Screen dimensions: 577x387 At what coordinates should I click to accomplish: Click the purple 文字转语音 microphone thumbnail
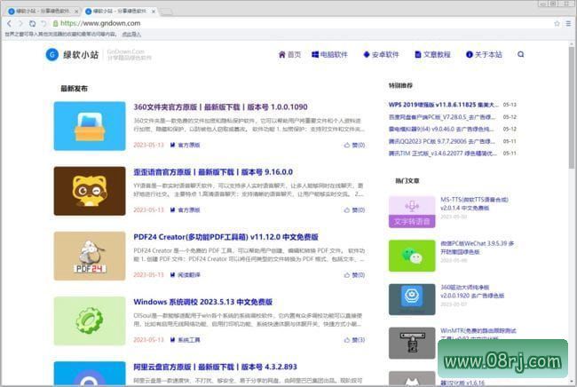(x=412, y=212)
